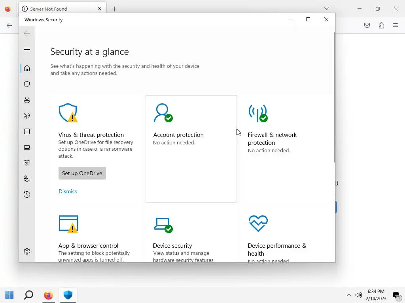This screenshot has height=303, width=405.
Task: Open Home in Windows Security sidebar
Action: point(27,68)
